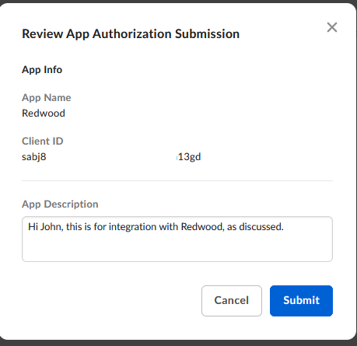Focus the App Description text box
Screen dimensions: 357x346
(x=177, y=239)
